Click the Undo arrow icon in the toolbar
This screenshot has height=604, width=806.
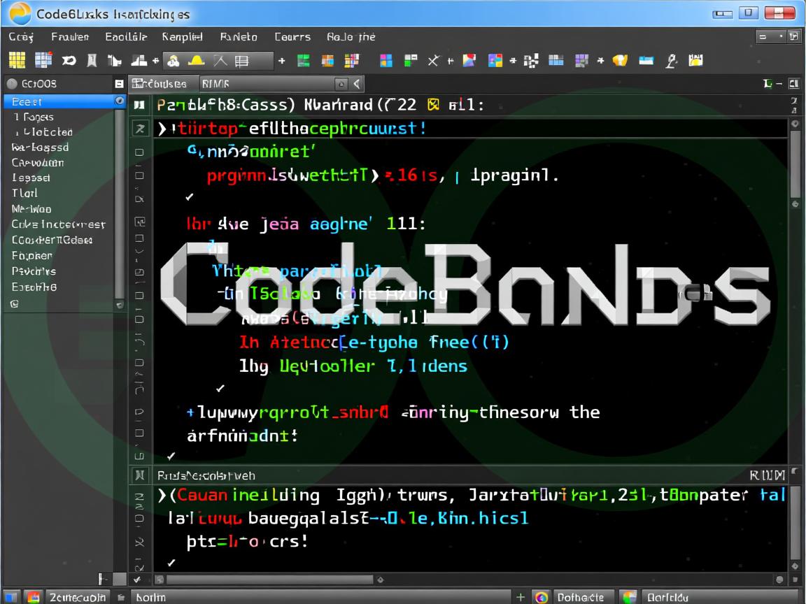(x=68, y=61)
